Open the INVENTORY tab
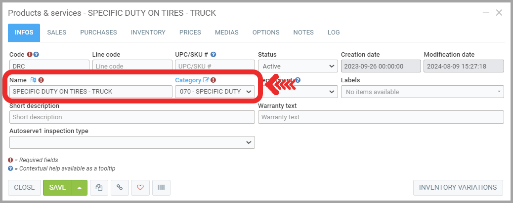Image resolution: width=513 pixels, height=203 pixels. (x=148, y=33)
